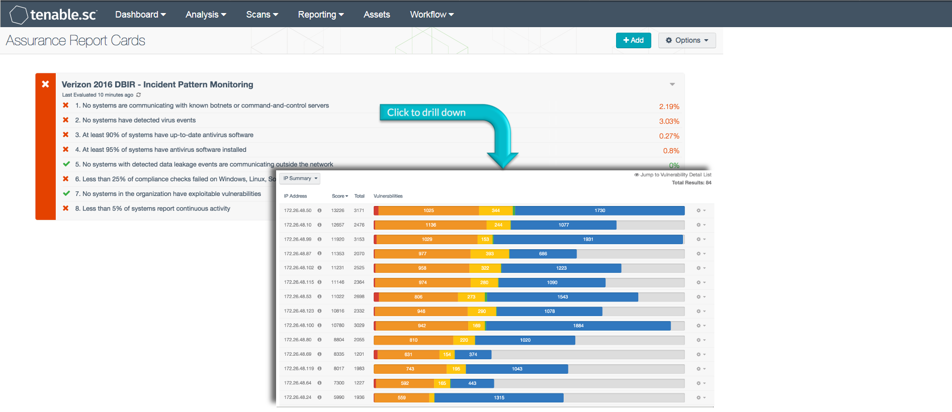Viewport: 952px width, 412px height.
Task: Open info icon for 172.26.48.100
Action: click(x=319, y=326)
